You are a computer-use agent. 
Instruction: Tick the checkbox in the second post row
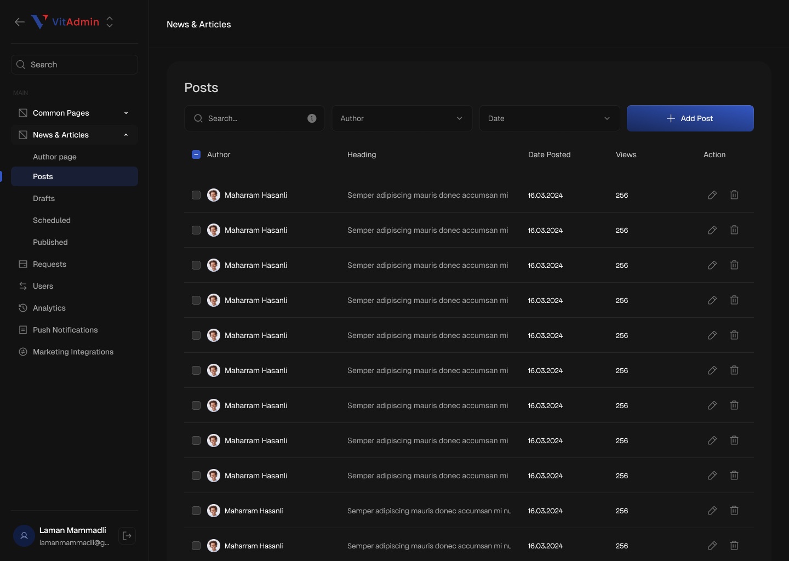196,230
